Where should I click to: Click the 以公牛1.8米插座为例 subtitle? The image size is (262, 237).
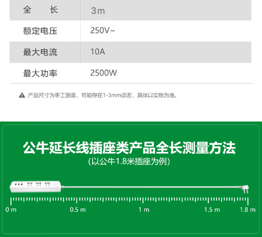129,161
